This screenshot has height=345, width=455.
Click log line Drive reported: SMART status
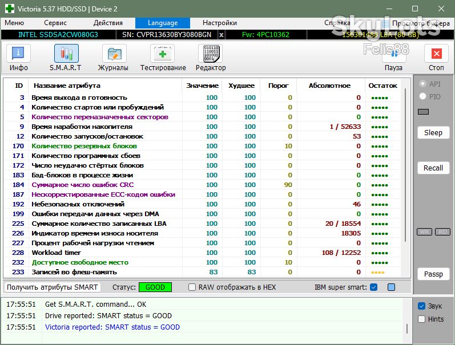point(108,315)
